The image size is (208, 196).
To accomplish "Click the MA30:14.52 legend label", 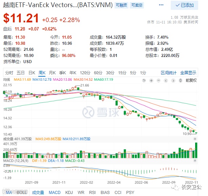I will pos(83,80).
